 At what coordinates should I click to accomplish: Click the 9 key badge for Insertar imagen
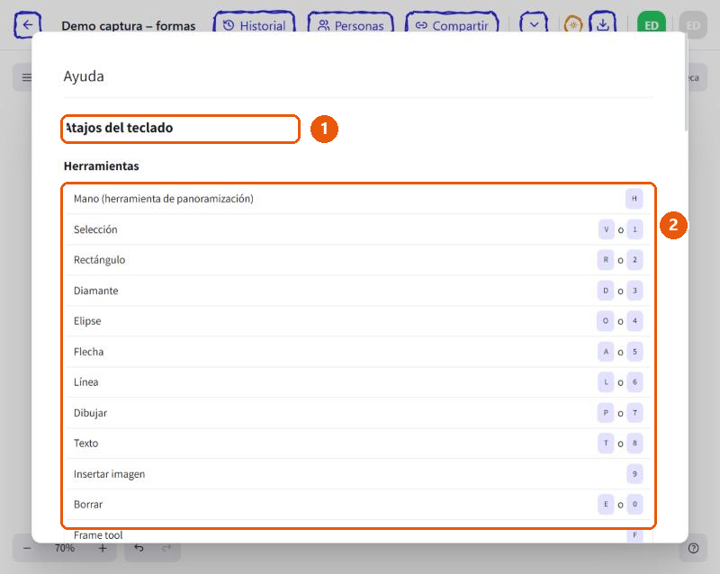(x=634, y=474)
